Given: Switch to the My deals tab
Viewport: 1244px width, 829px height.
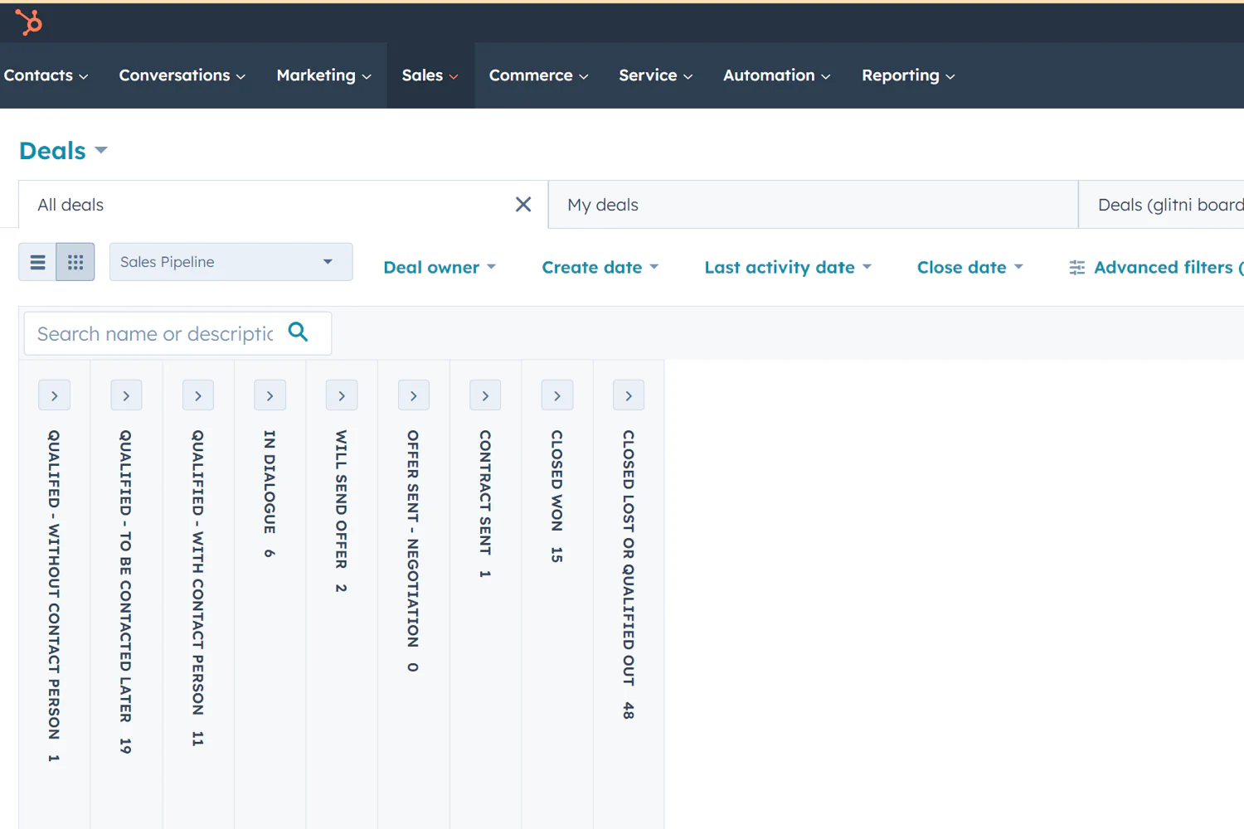Looking at the screenshot, I should tap(603, 204).
